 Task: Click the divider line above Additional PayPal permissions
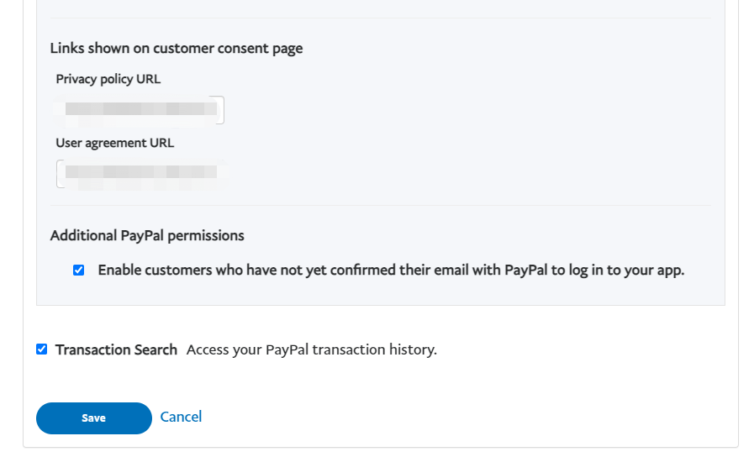[380, 205]
